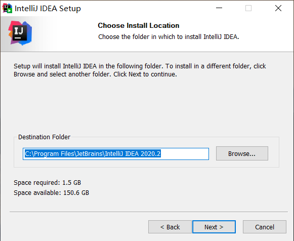Click into the destination folder path field
Image resolution: width=294 pixels, height=241 pixels.
point(116,154)
